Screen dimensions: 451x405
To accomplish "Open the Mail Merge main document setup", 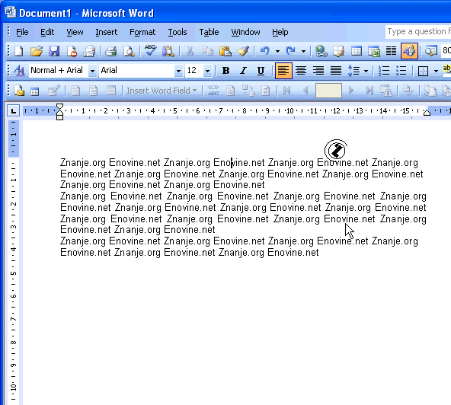I will (x=19, y=91).
